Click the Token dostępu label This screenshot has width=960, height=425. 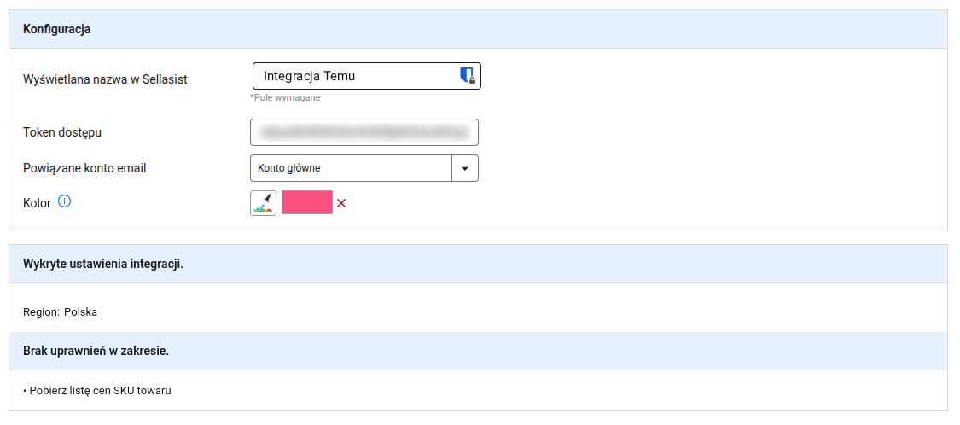click(x=62, y=132)
